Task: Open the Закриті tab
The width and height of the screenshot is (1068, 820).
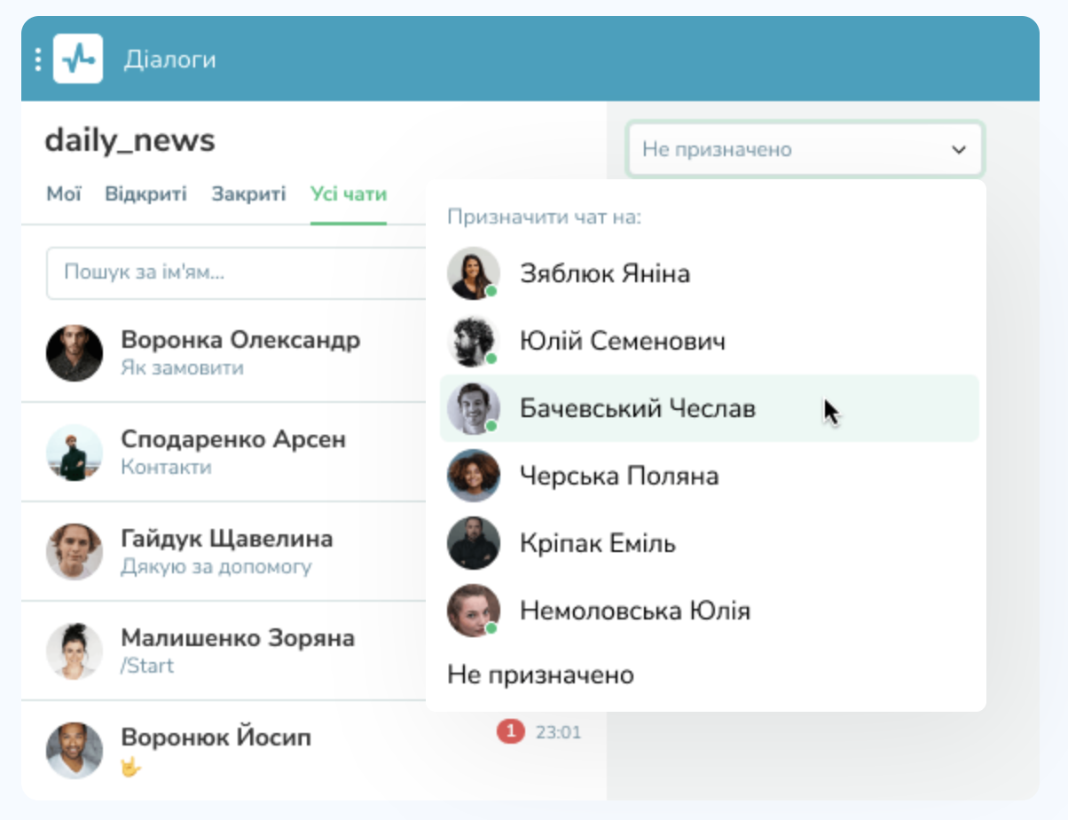Action: point(248,193)
